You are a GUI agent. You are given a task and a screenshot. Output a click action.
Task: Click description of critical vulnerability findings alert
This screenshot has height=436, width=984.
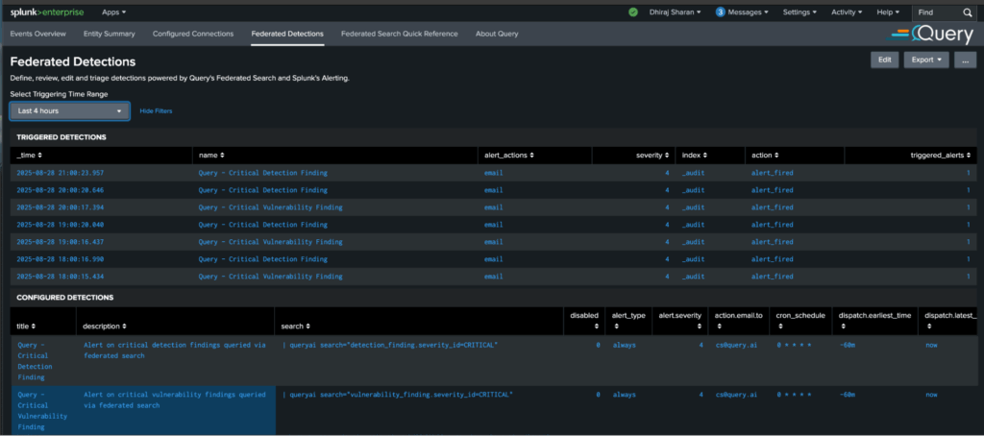(x=174, y=400)
